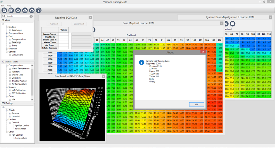
Task: Click the 112 column header in fuel map
Action: (x=220, y=40)
